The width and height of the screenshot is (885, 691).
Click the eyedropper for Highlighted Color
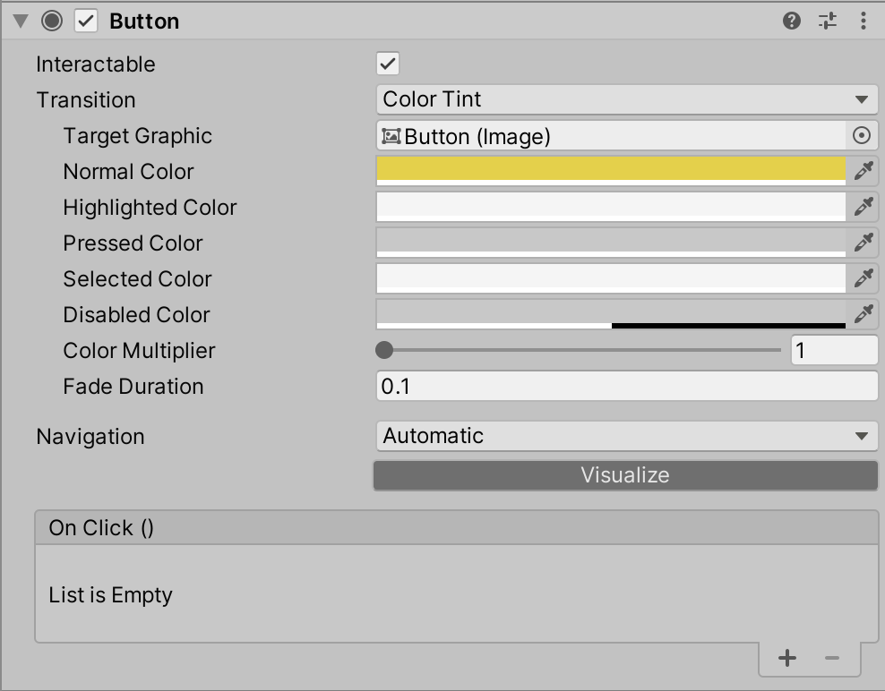(863, 207)
